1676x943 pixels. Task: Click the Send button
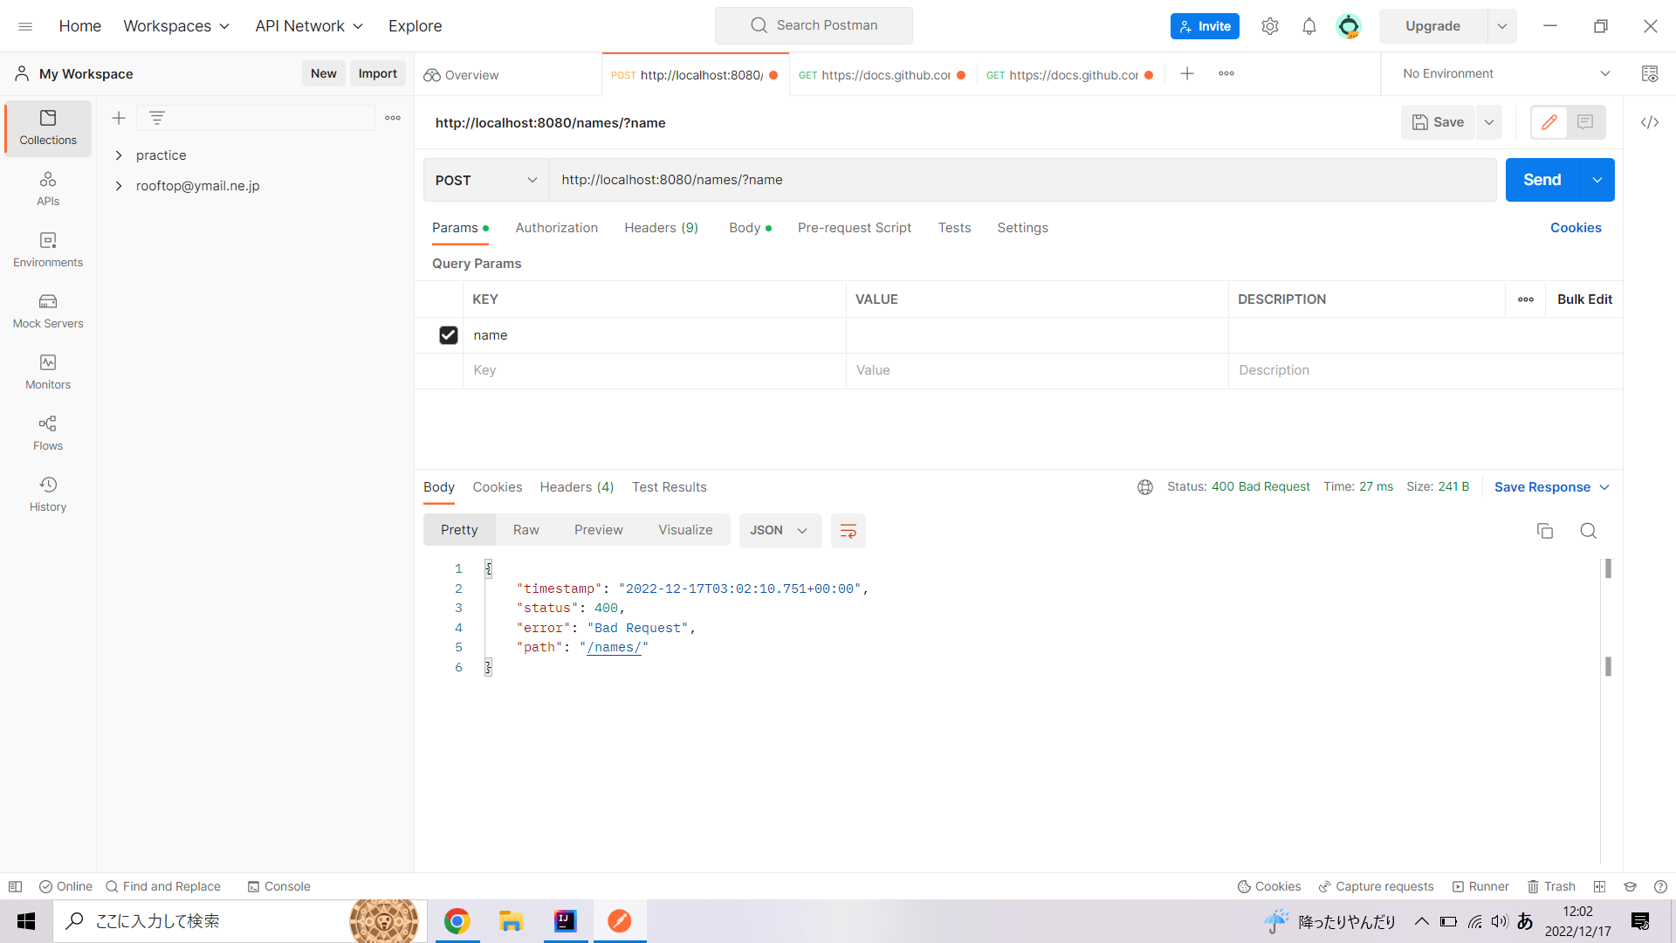point(1542,180)
